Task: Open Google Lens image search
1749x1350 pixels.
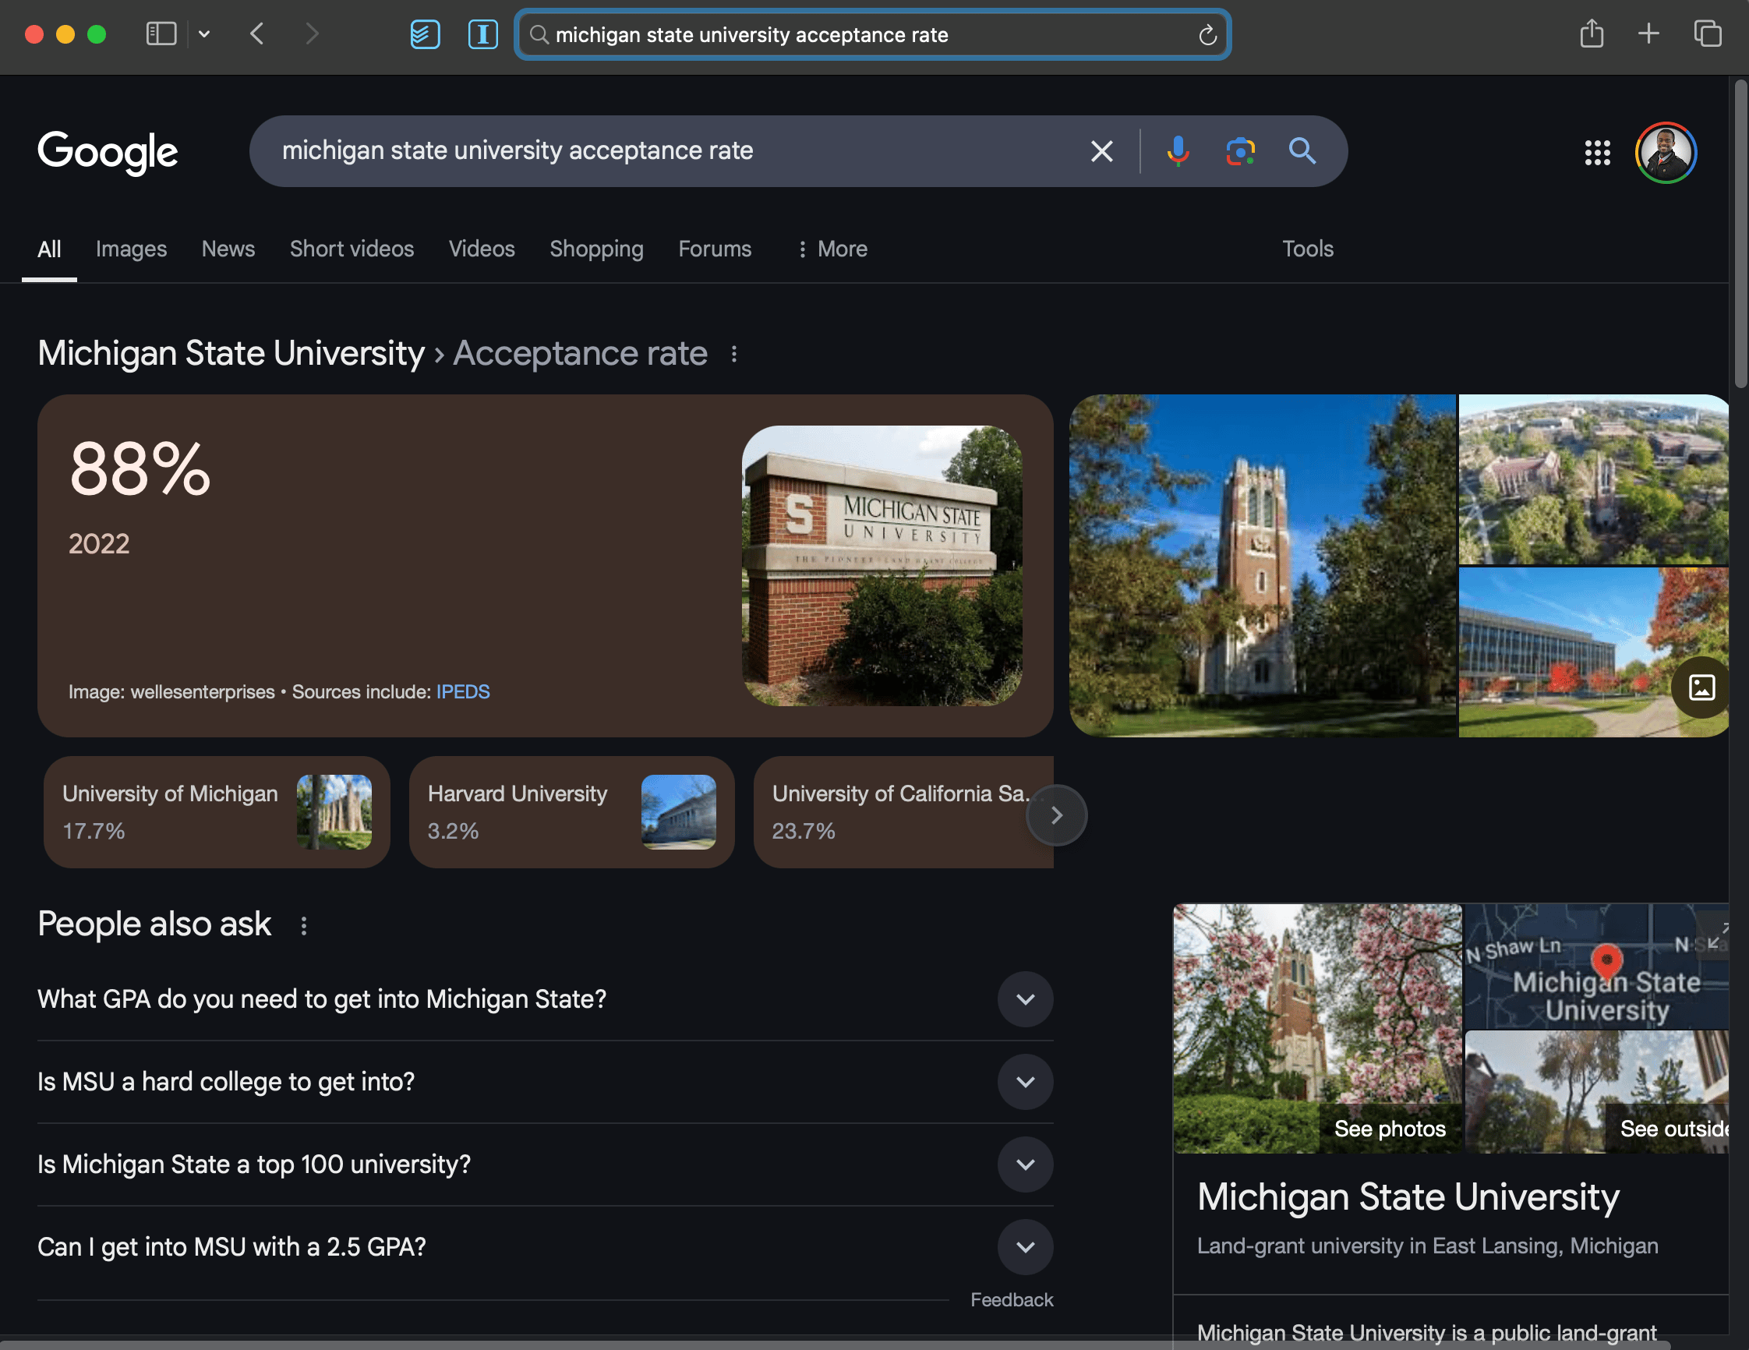Action: pyautogui.click(x=1240, y=150)
